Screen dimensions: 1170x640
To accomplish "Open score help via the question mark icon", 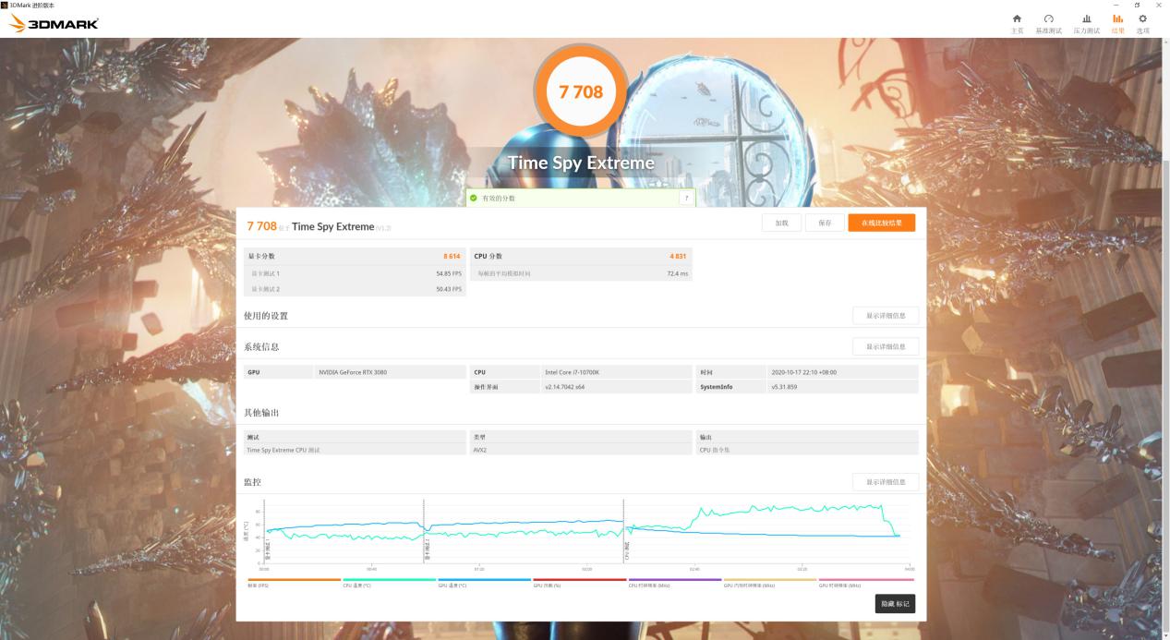I will click(x=685, y=197).
